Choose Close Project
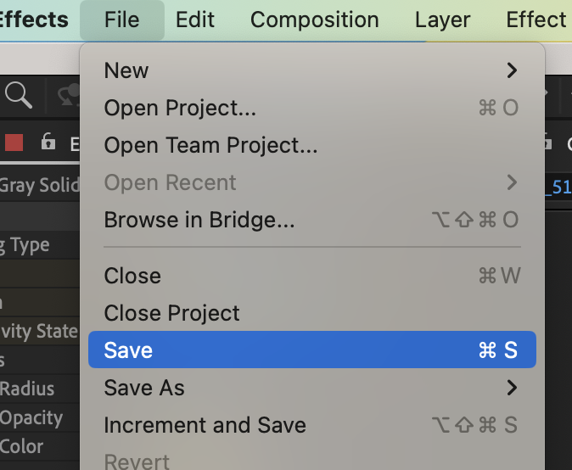572x470 pixels. (x=312, y=313)
